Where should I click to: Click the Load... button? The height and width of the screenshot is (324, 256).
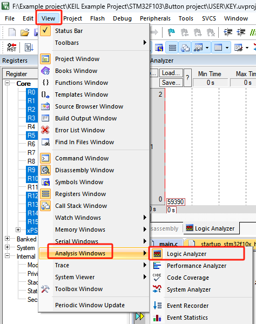171,73
